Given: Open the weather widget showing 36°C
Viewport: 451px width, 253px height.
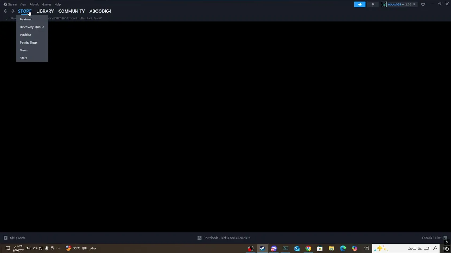Looking at the screenshot, I should pos(81,248).
